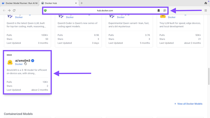Click the flame icon at top right

[x=206, y=3]
